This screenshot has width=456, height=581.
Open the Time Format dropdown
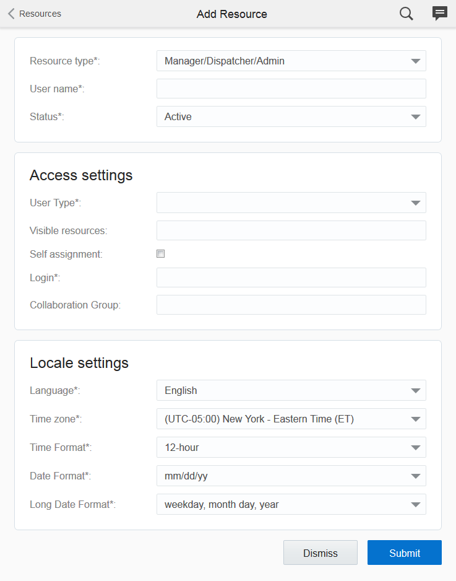tap(291, 447)
